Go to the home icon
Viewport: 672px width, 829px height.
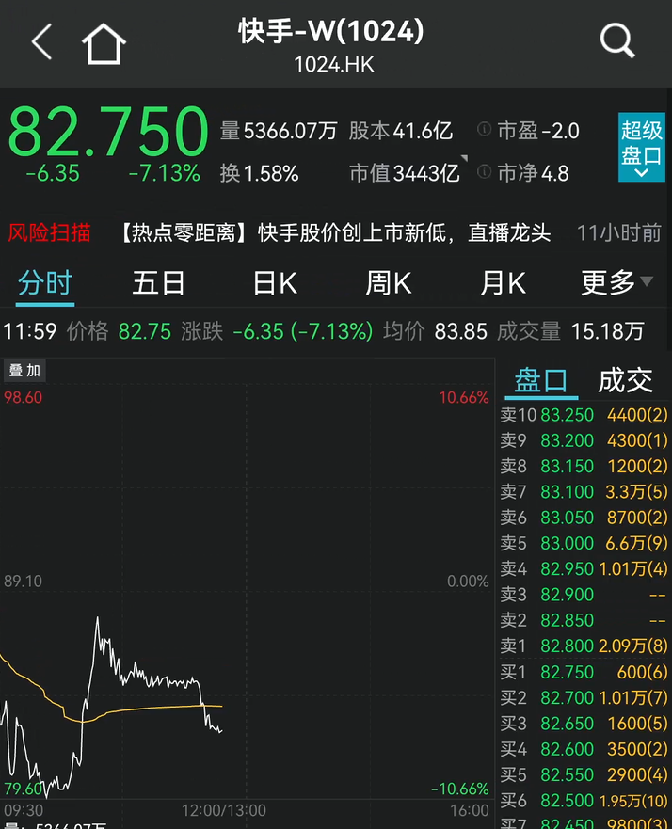(104, 43)
